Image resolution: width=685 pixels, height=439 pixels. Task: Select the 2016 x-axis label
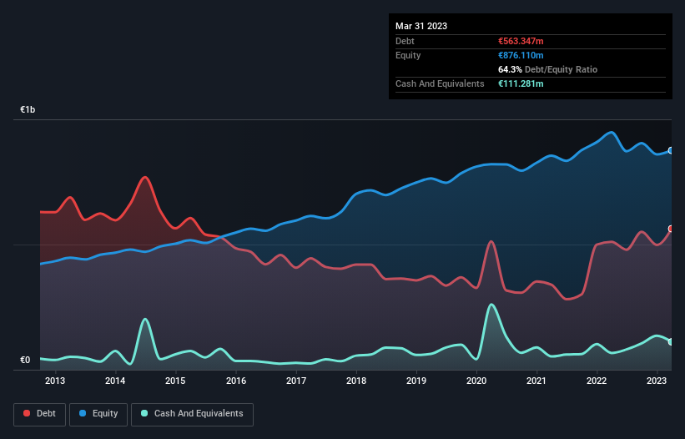pyautogui.click(x=236, y=381)
